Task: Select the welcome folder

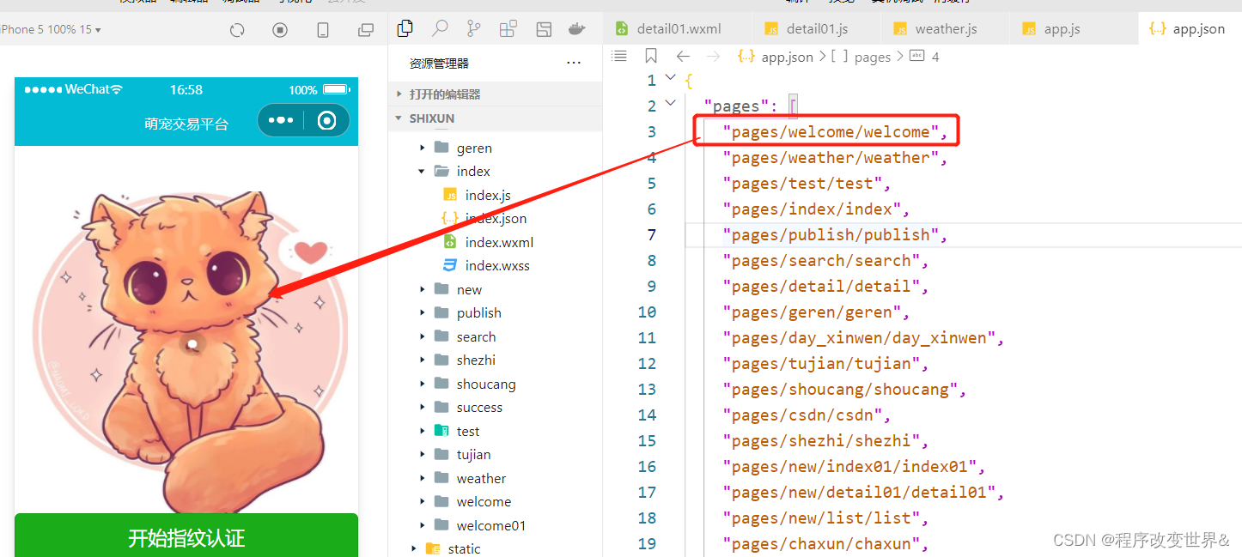Action: click(x=484, y=502)
